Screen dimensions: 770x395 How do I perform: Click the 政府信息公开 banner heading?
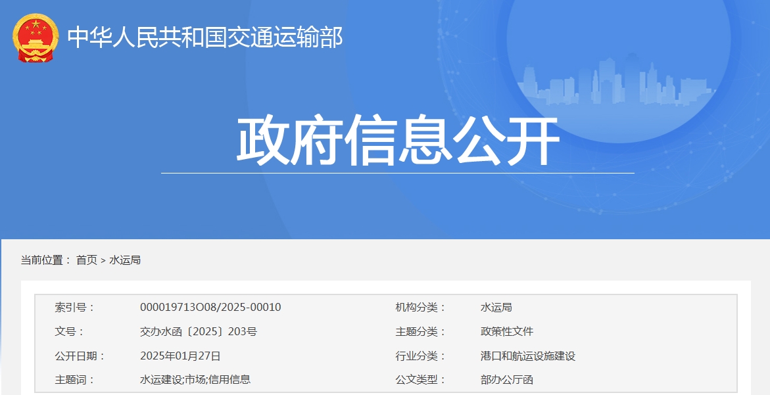[397, 141]
